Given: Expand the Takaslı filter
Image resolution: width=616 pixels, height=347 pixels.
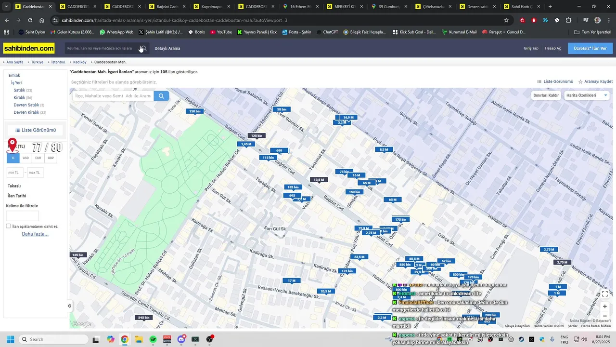Looking at the screenshot, I should pos(14,186).
